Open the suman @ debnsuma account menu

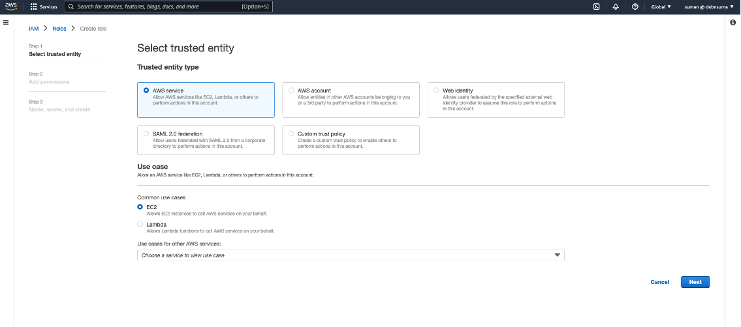709,7
